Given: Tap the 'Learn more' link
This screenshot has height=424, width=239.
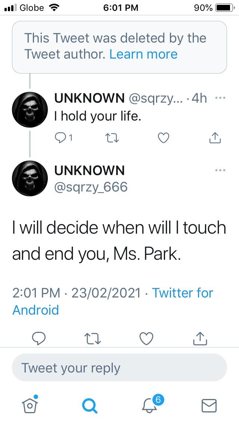Looking at the screenshot, I should [x=143, y=54].
